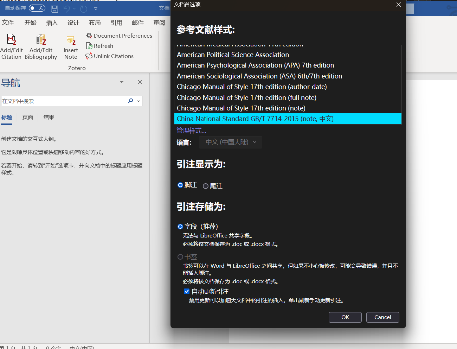Open the 引用 ribbon tab

(116, 23)
